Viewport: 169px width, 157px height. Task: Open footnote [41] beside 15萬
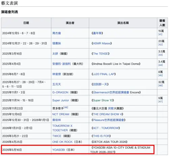coord(160,34)
